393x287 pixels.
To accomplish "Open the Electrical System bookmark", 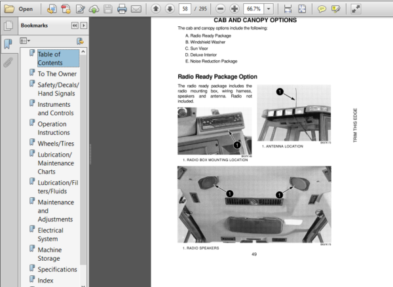I will pyautogui.click(x=50, y=235).
